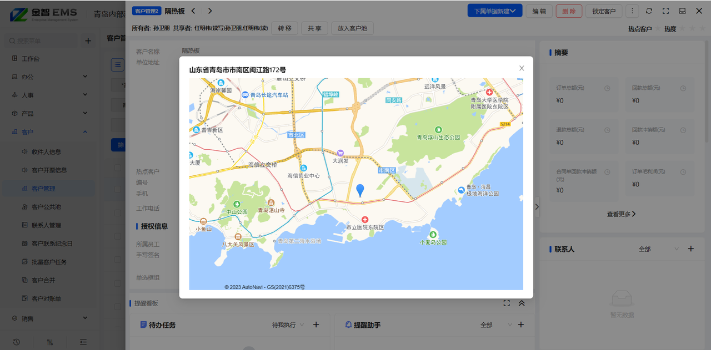Click the window layout icon in header
711x350 pixels.
682,11
